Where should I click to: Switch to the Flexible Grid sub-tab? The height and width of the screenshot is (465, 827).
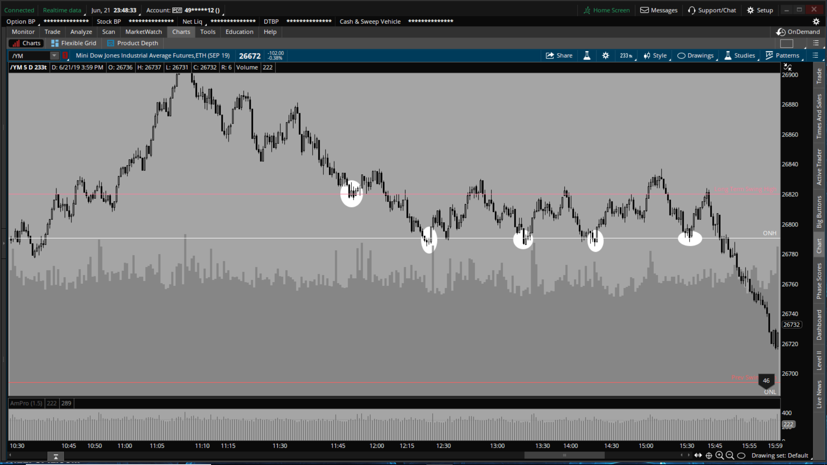(x=74, y=43)
